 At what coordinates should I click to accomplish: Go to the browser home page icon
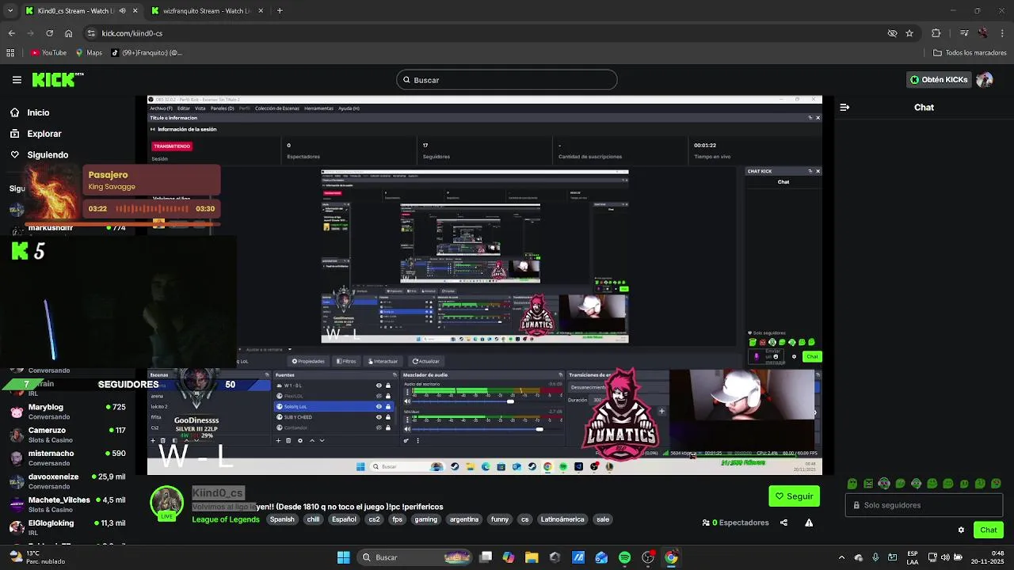[68, 33]
